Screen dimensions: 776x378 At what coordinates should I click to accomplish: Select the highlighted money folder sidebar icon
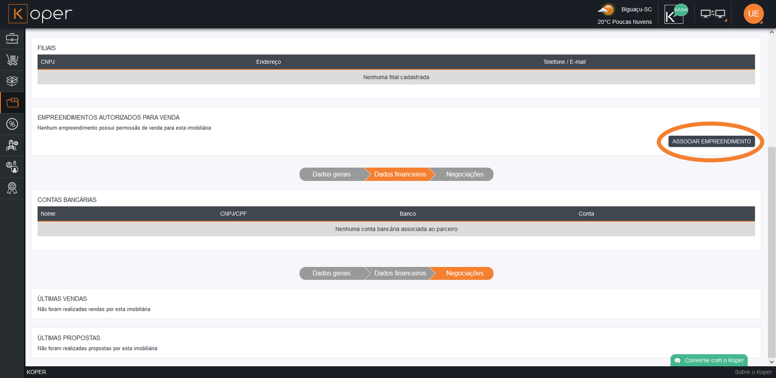pos(12,102)
